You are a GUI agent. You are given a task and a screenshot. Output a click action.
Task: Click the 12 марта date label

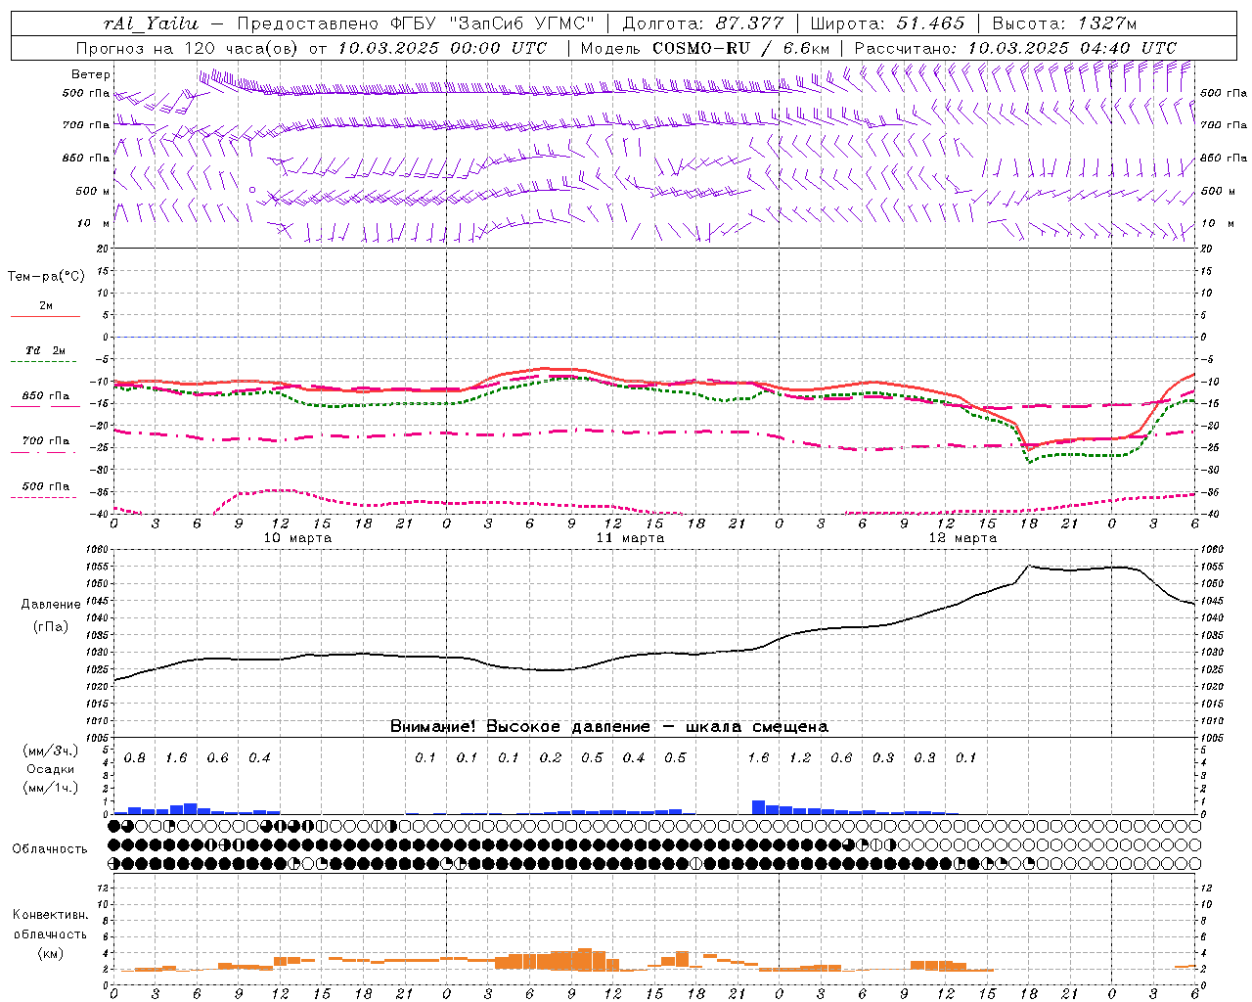point(962,538)
